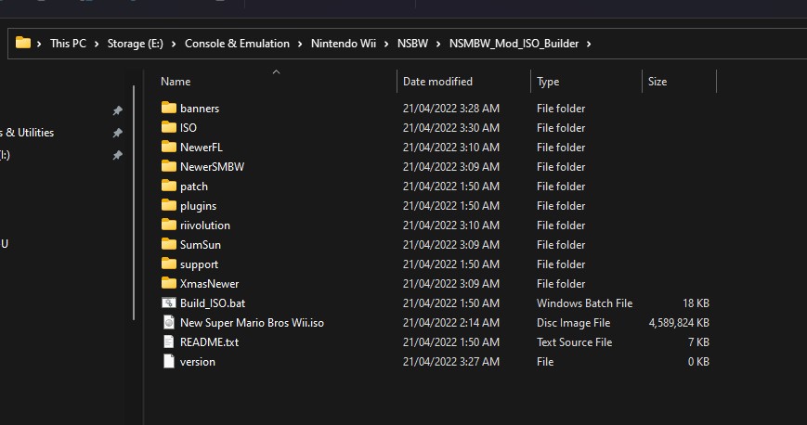Click the '7 KB' size value
Screen dimensions: 807x425
click(x=698, y=342)
